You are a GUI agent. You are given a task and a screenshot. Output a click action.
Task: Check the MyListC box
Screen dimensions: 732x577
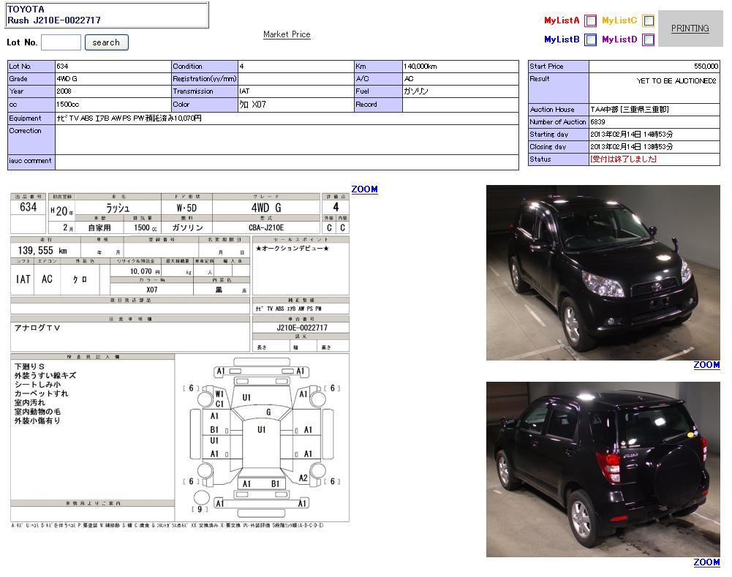(x=648, y=21)
